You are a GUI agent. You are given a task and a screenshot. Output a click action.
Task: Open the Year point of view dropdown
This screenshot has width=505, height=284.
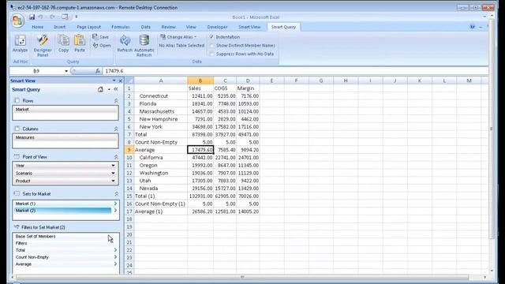click(x=113, y=166)
